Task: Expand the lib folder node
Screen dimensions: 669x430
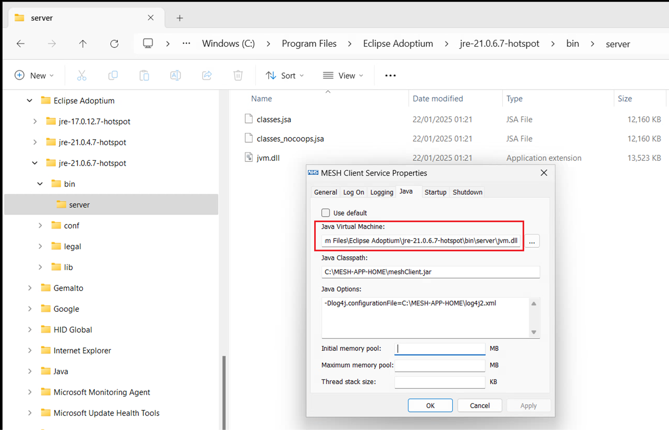Action: pyautogui.click(x=40, y=267)
